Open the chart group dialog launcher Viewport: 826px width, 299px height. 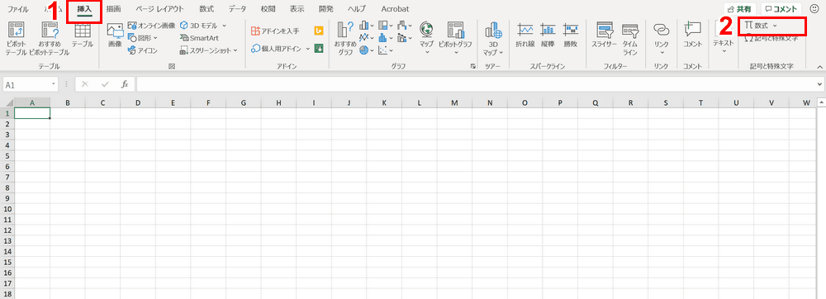(x=472, y=66)
